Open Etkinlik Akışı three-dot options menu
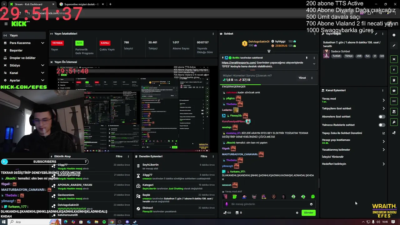Image resolution: width=400 pixels, height=225 pixels. tap(128, 156)
